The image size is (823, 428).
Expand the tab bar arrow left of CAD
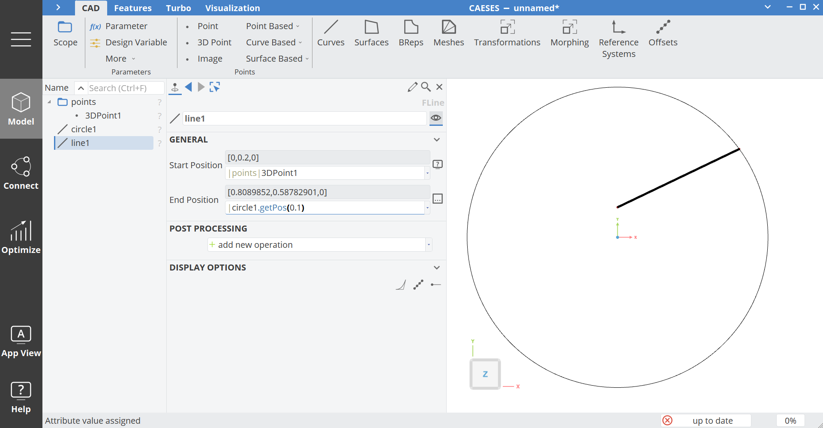(58, 8)
